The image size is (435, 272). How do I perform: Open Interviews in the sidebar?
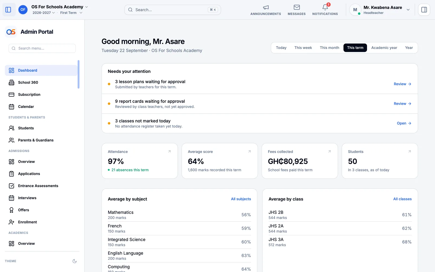click(x=41, y=198)
